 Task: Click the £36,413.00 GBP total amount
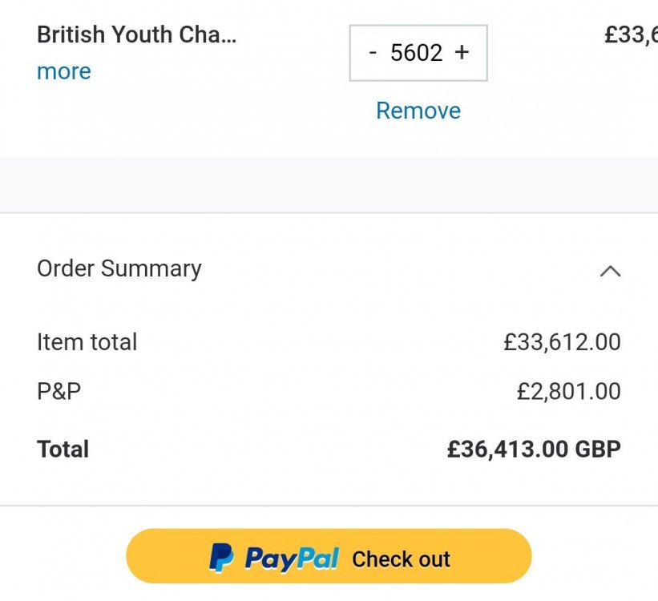tap(534, 449)
